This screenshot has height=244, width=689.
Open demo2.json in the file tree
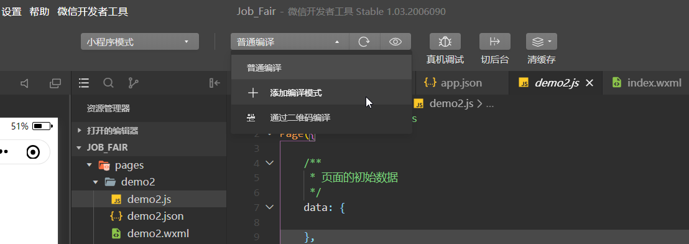point(149,216)
